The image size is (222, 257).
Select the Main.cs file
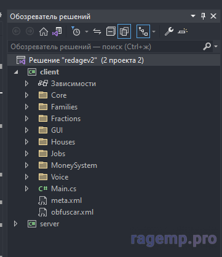63,189
